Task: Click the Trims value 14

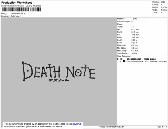Action: point(132,27)
